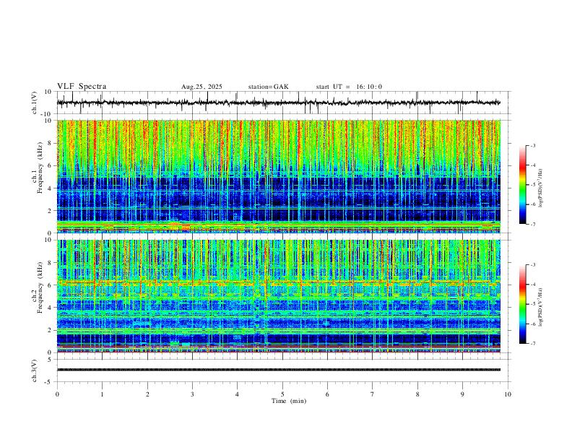
Task: Click the "station=GAK" header label
Action: coord(269,87)
